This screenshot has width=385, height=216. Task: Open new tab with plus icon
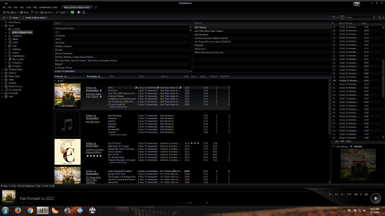click(x=96, y=7)
